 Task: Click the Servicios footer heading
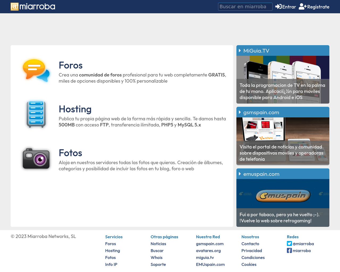(x=114, y=237)
